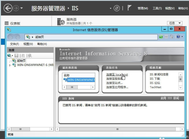The width and height of the screenshot is (189, 139).
Task: Click online resources scroll up arrow
Action: [x=180, y=75]
